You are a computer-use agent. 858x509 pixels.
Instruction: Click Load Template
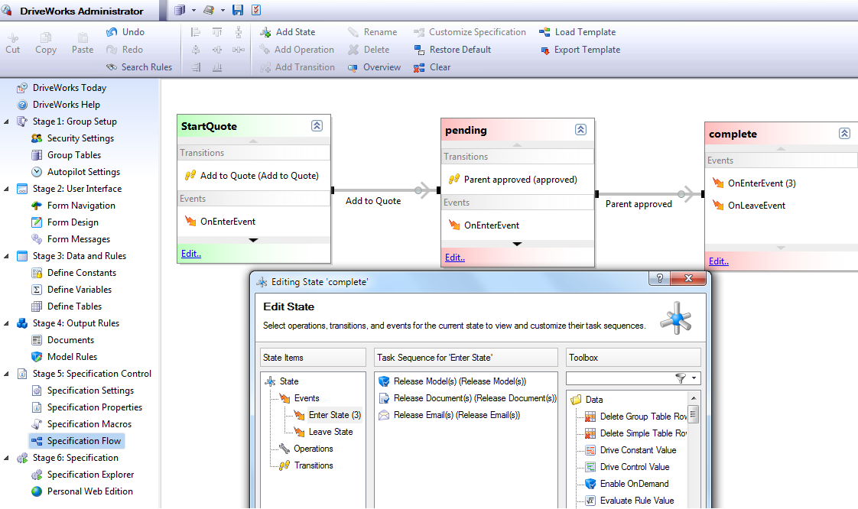pyautogui.click(x=578, y=32)
